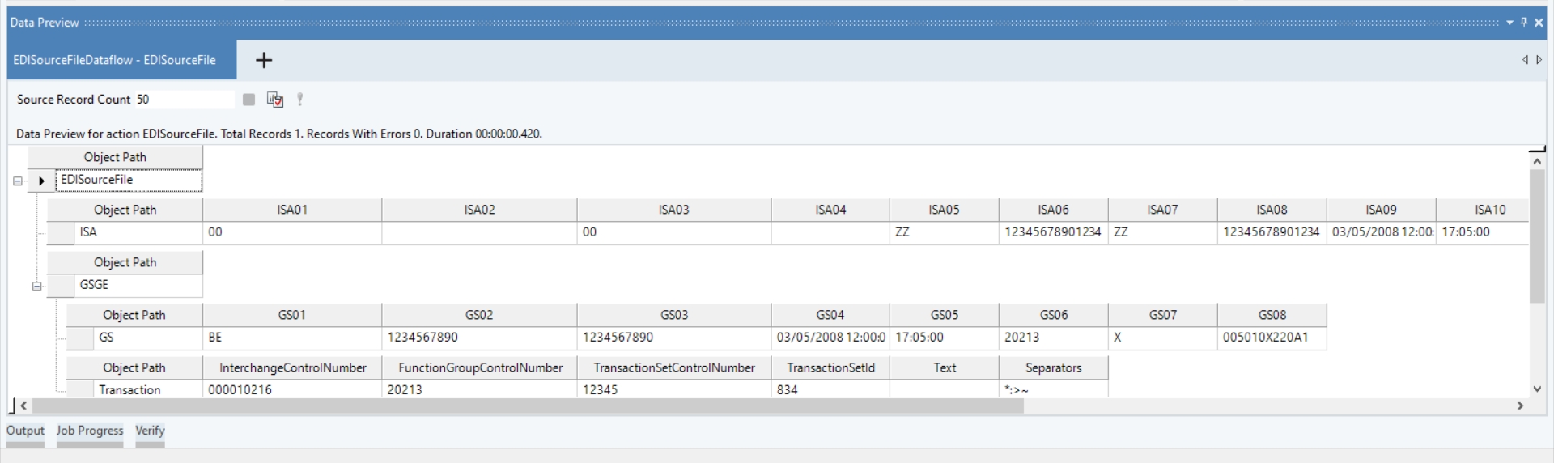The width and height of the screenshot is (1554, 463).
Task: Switch to the Output tab
Action: click(x=25, y=431)
